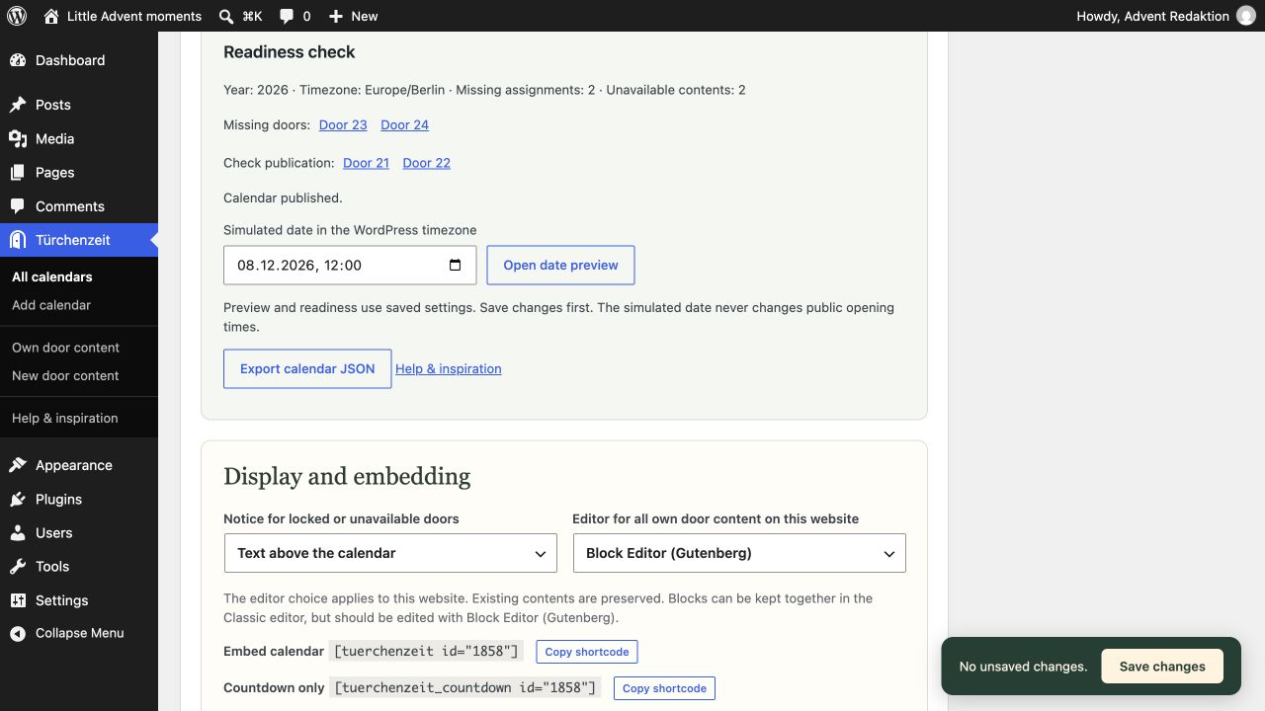Follow the Door 24 missing link
1265x711 pixels.
[x=404, y=125]
